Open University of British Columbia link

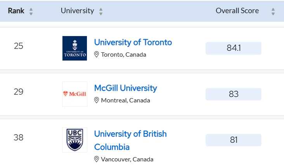click(x=130, y=134)
